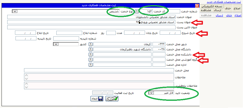Click the ارسال link in table row
This screenshot has height=108, width=243.
click(x=219, y=16)
